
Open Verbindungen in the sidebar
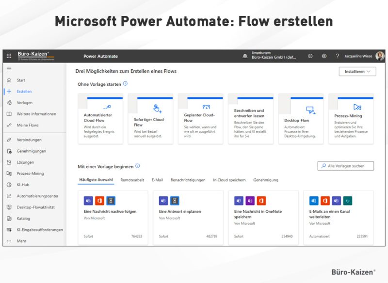tap(28, 140)
